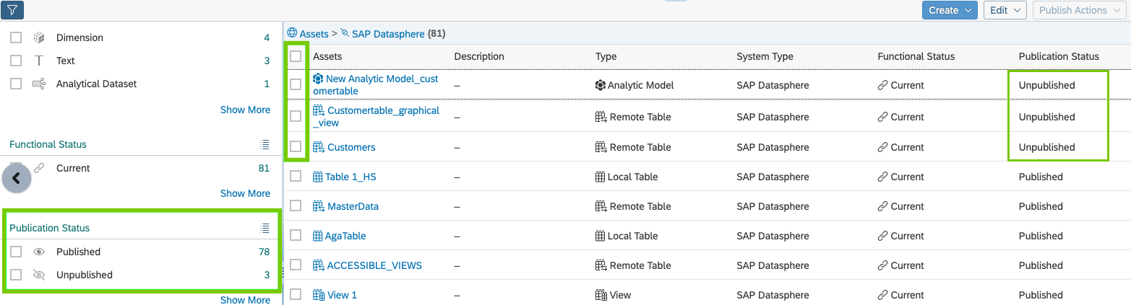Open the Create dropdown

pos(949,10)
